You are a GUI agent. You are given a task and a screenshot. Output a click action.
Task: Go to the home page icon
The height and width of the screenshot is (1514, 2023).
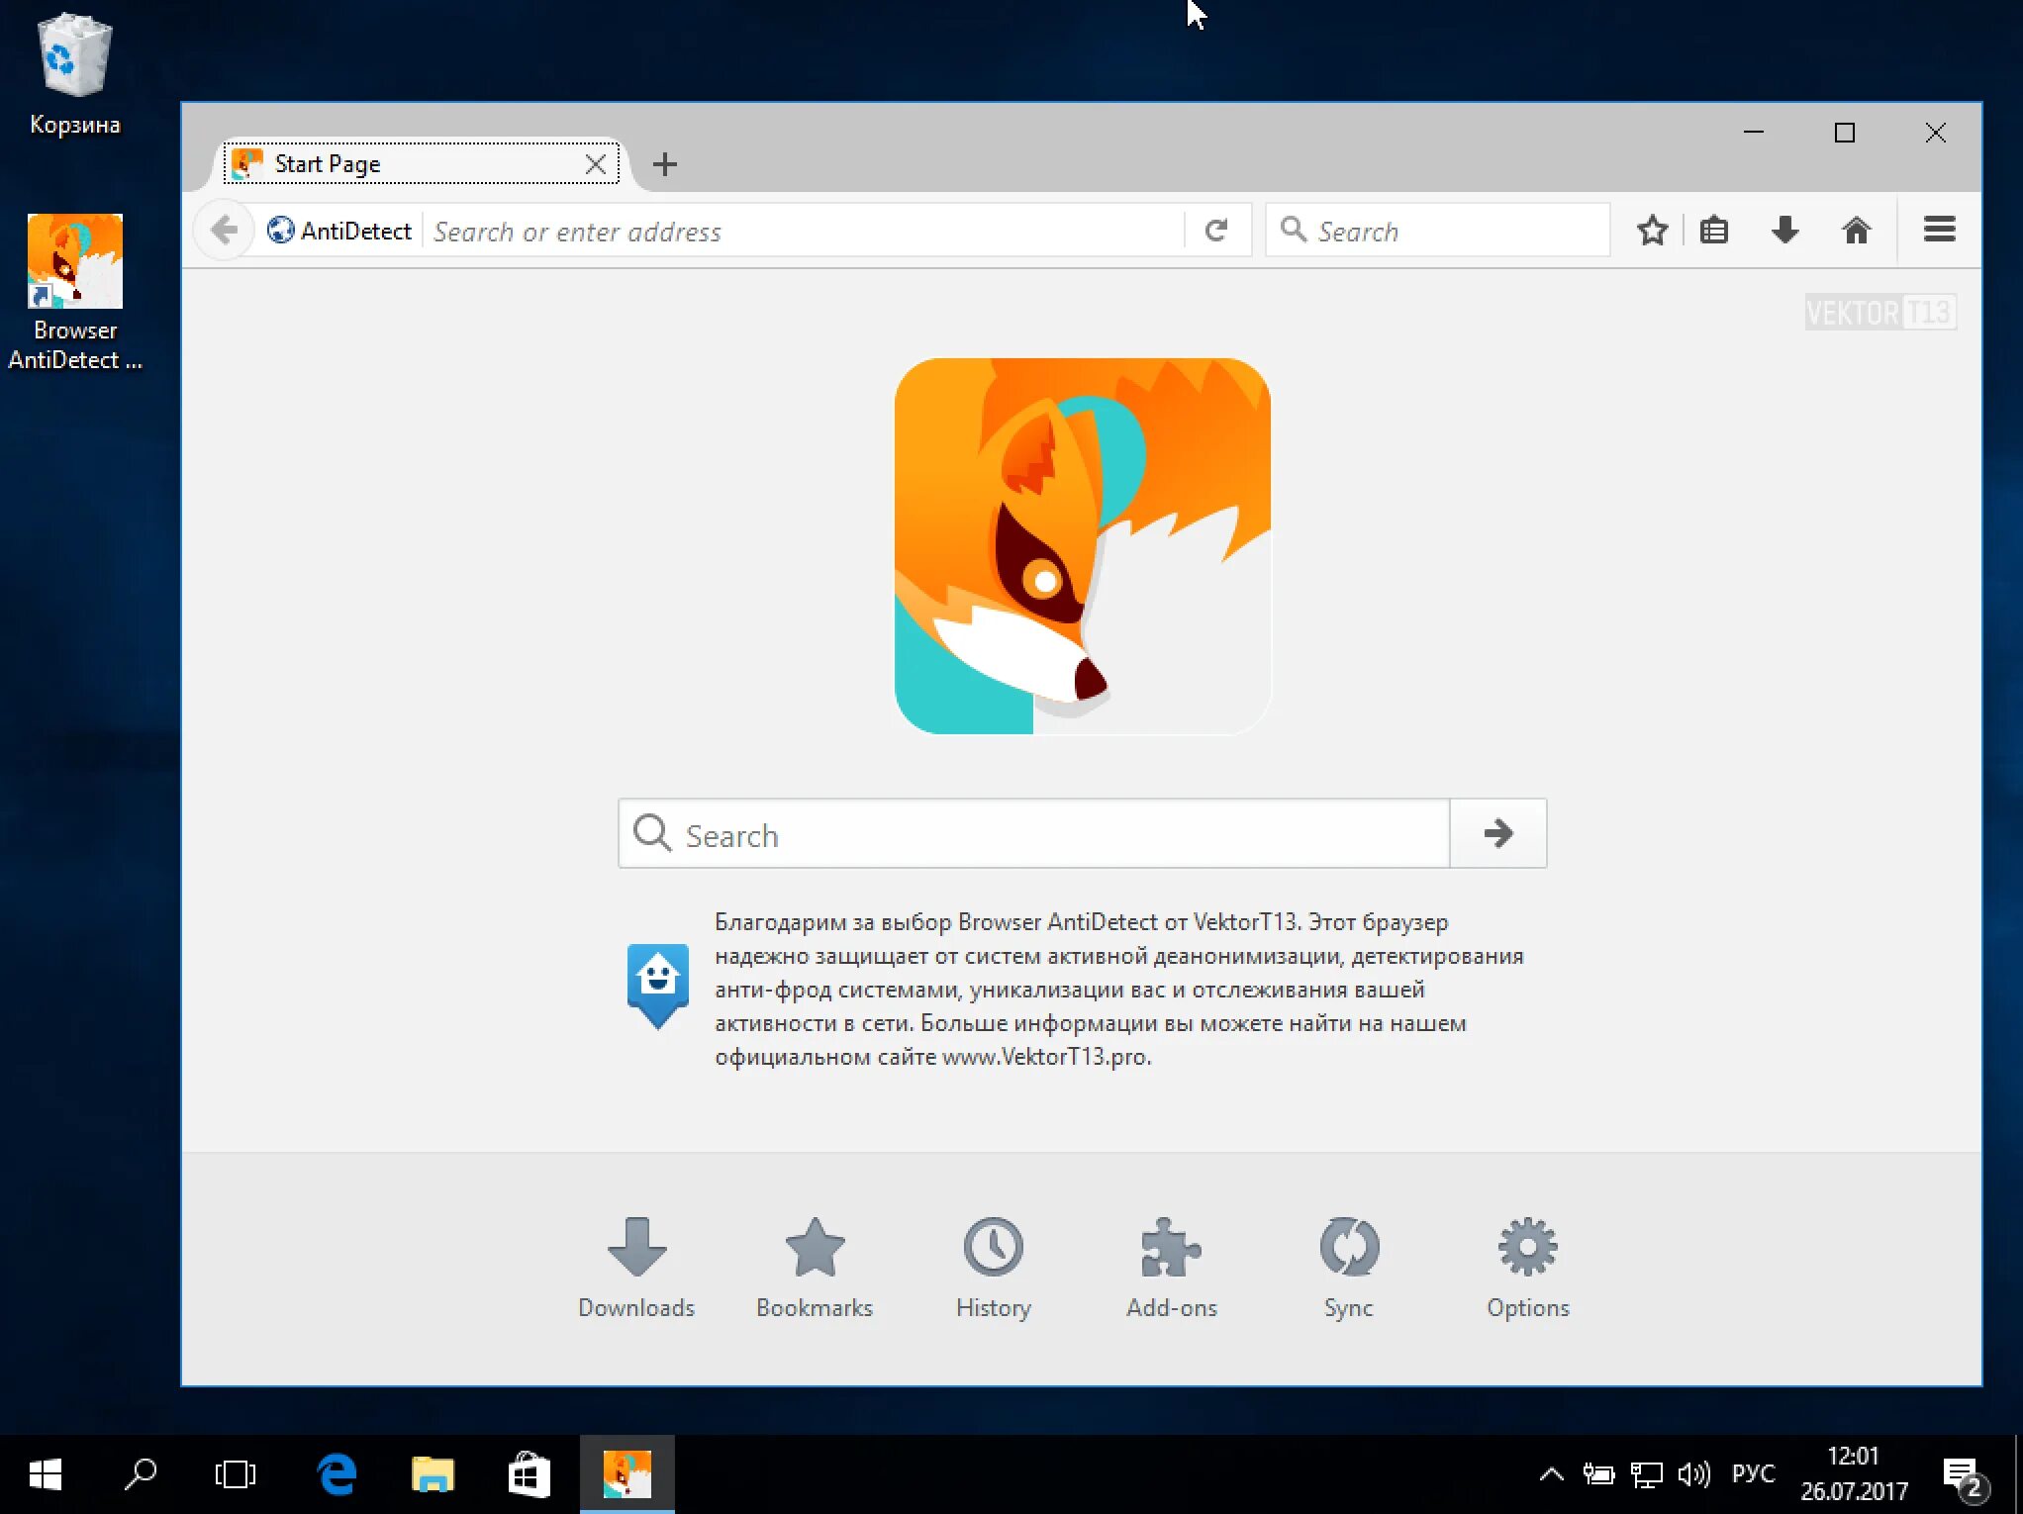[1856, 231]
